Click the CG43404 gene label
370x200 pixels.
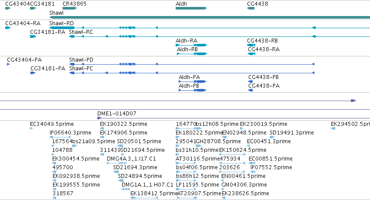[x=17, y=4]
